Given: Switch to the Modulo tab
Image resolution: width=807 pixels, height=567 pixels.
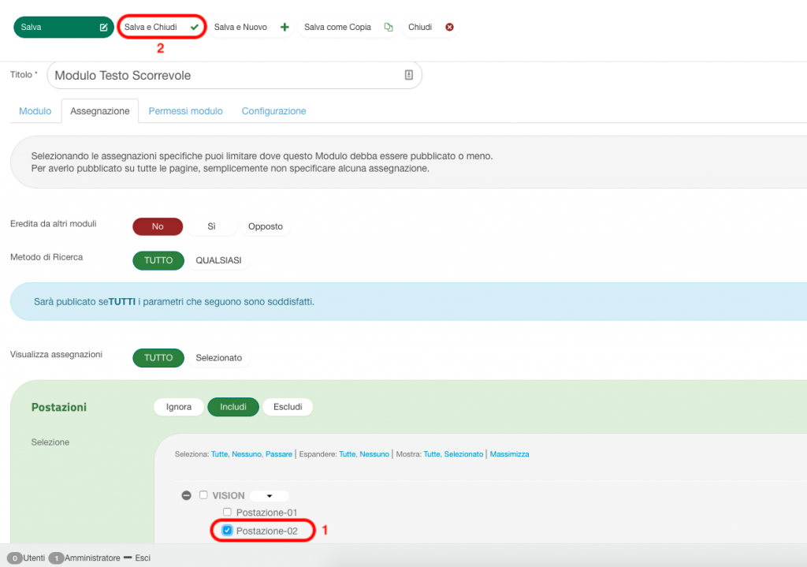Looking at the screenshot, I should [35, 111].
